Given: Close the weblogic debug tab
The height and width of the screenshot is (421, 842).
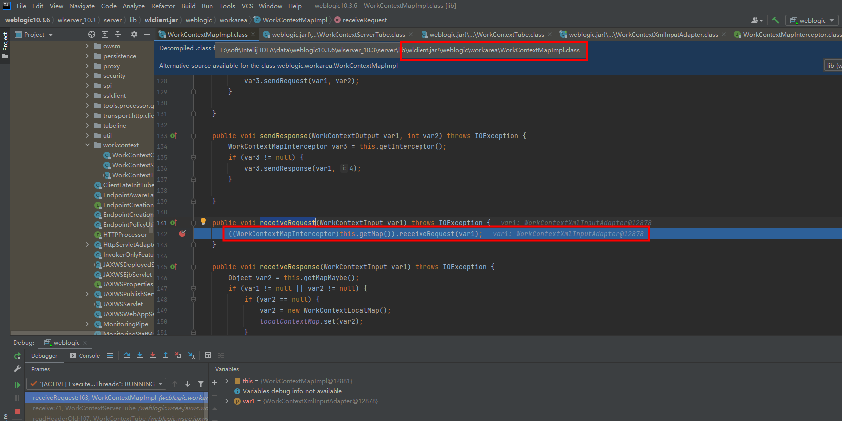Looking at the screenshot, I should (x=85, y=342).
